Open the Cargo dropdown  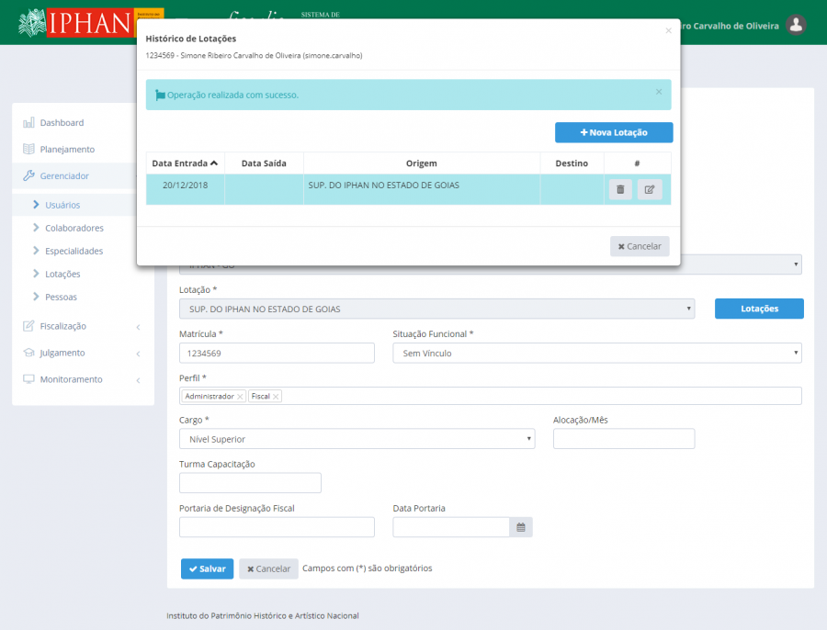(357, 439)
